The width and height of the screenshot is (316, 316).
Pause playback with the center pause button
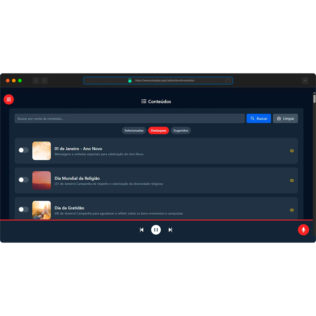coord(156,230)
